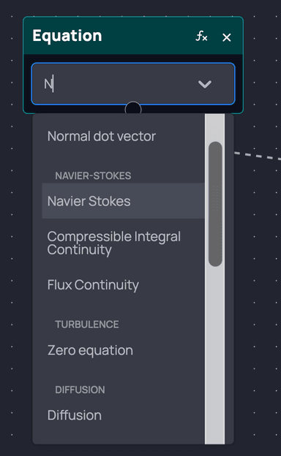Viewport: 281px width, 456px height.
Task: Click the dashed connection line on canvas
Action: pyautogui.click(x=258, y=156)
